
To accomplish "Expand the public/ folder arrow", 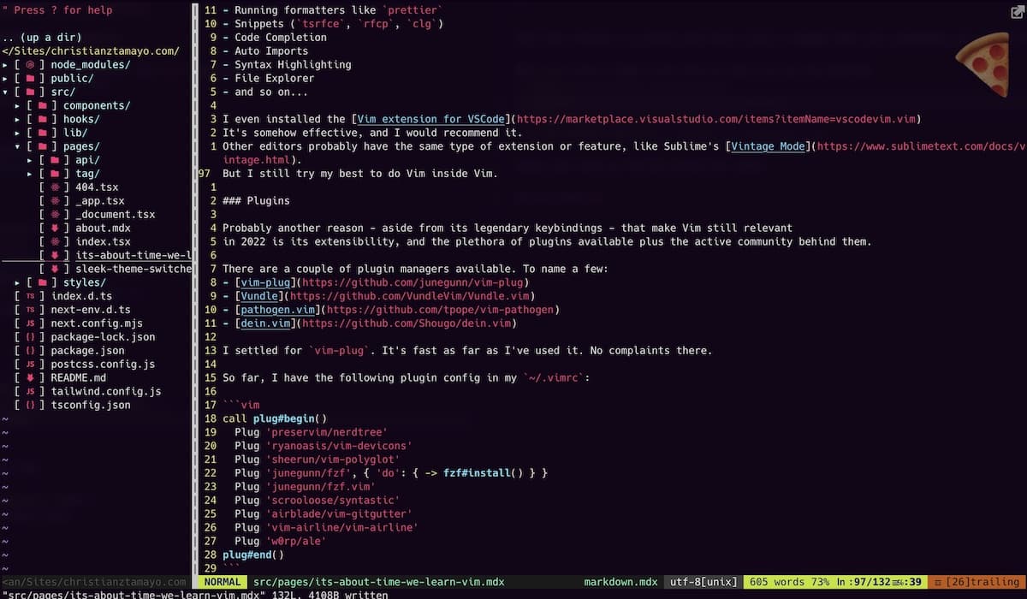I will click(x=6, y=78).
